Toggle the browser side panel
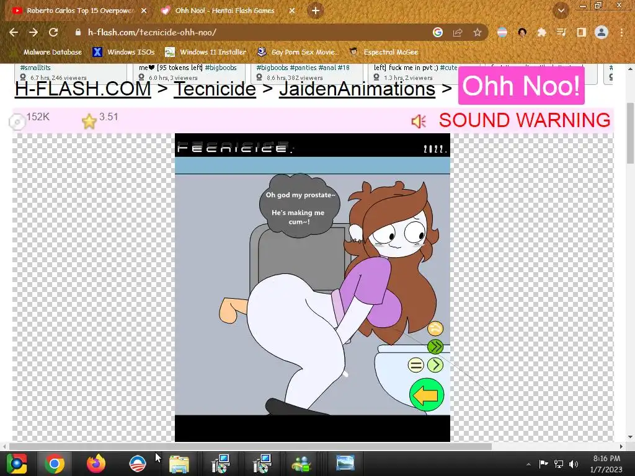Image resolution: width=635 pixels, height=476 pixels. click(x=581, y=32)
